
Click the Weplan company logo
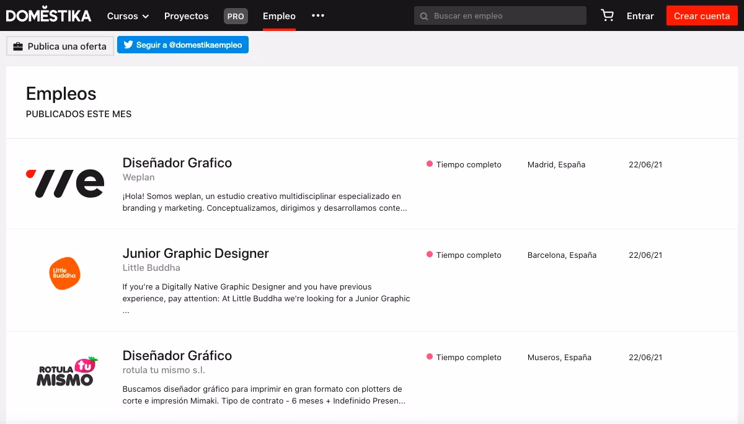click(65, 183)
